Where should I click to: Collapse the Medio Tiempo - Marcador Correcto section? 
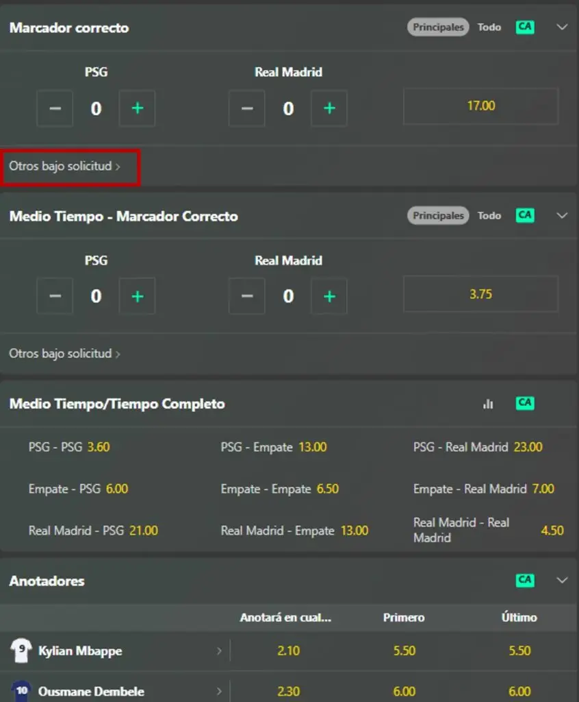pos(563,216)
